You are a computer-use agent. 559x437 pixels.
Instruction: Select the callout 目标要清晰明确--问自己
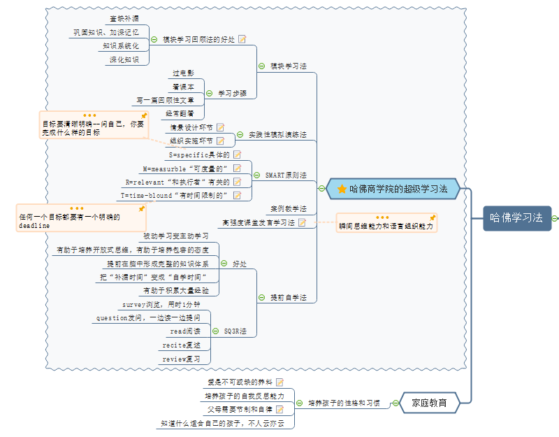coord(94,125)
